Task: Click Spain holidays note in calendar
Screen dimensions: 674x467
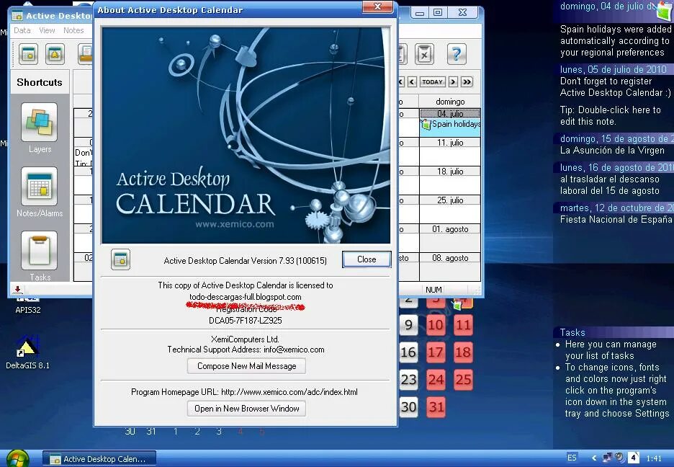Action: 451,124
